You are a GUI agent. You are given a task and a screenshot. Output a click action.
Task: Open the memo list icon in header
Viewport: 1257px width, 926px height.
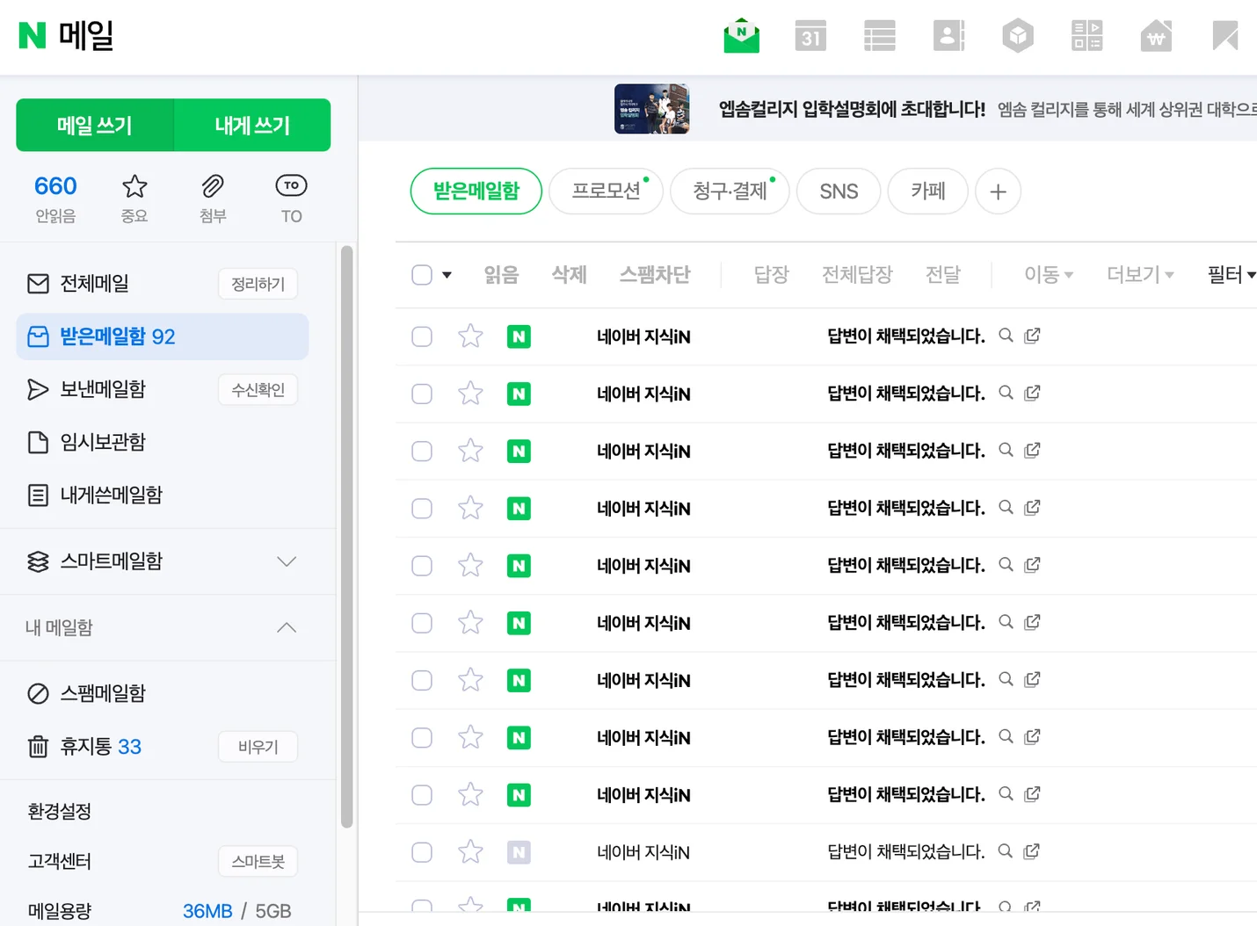pos(880,36)
